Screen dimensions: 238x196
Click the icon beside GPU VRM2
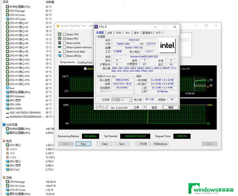coord(7,108)
